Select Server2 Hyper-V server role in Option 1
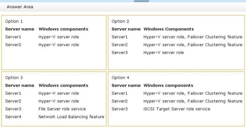Screen dimensions: 246x128 pos(59,45)
